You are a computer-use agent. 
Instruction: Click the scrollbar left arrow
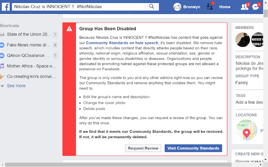pos(3,164)
